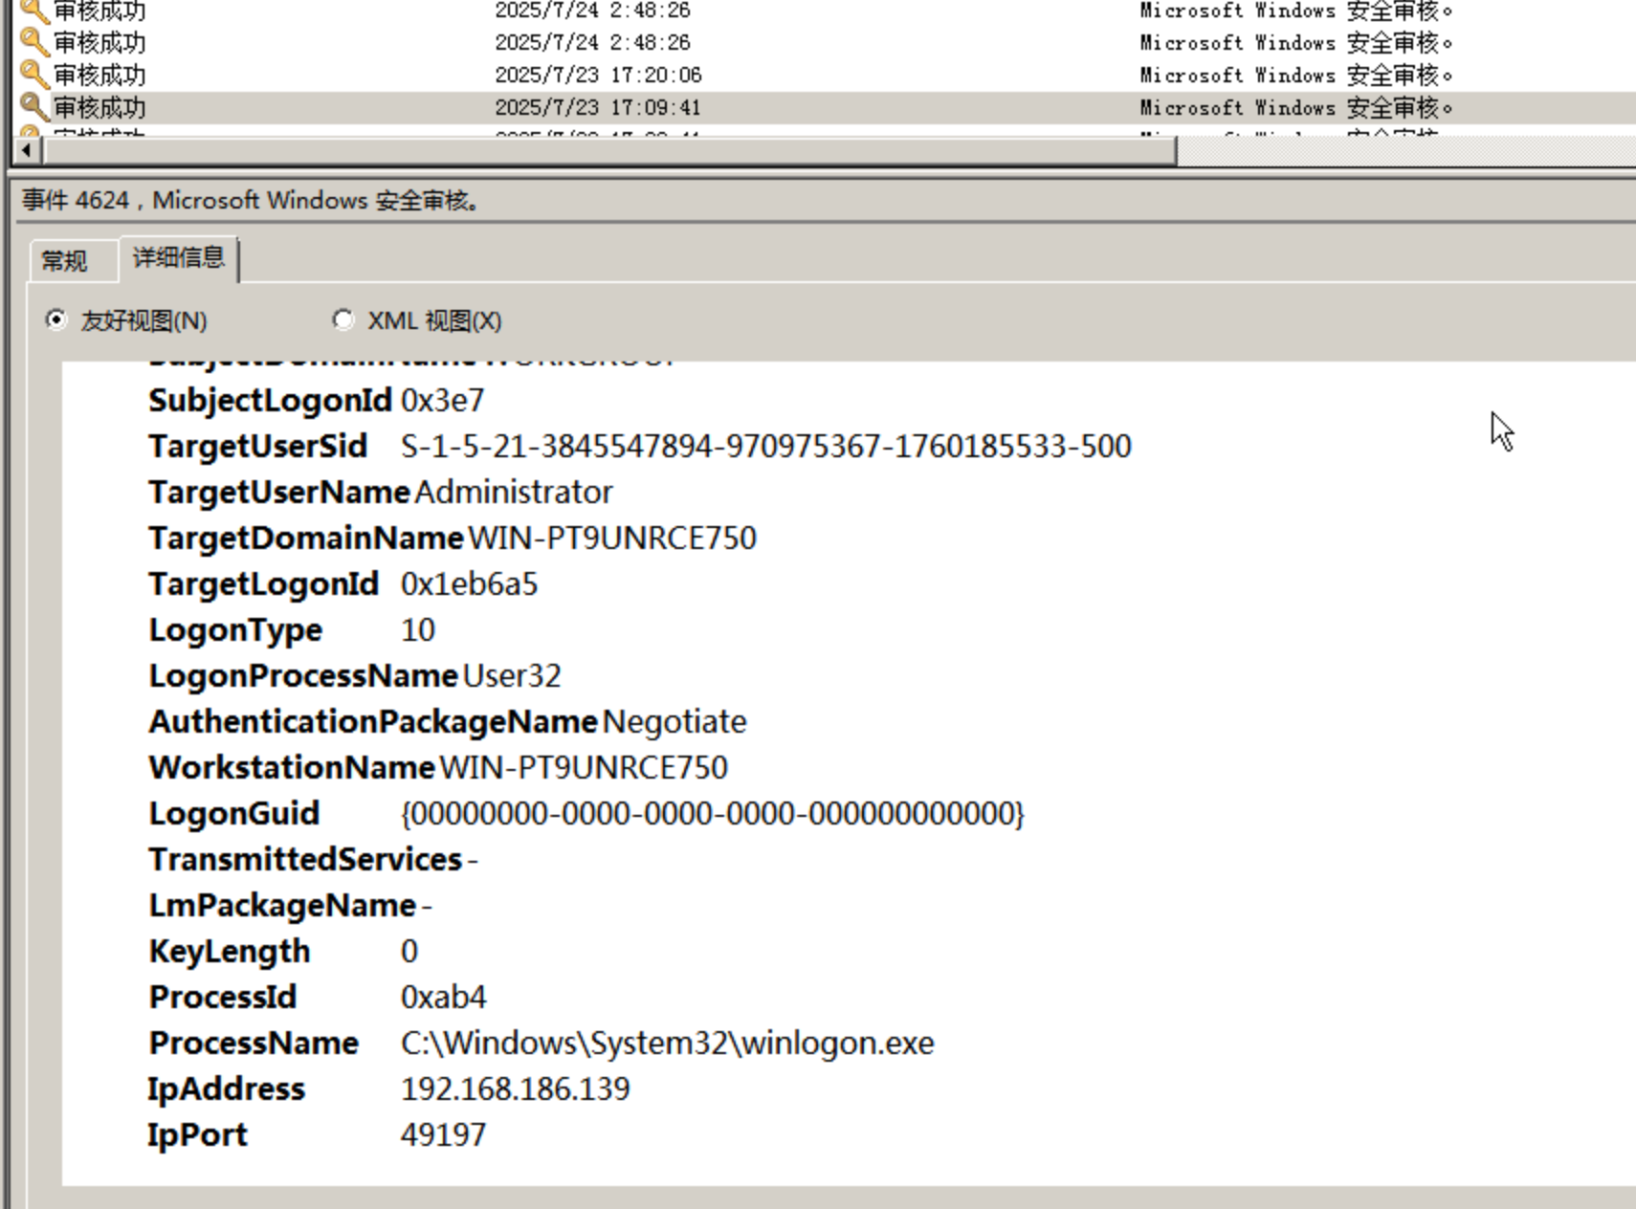Select the 友好视图(N) radio button
Viewport: 1636px width, 1209px height.
point(56,320)
